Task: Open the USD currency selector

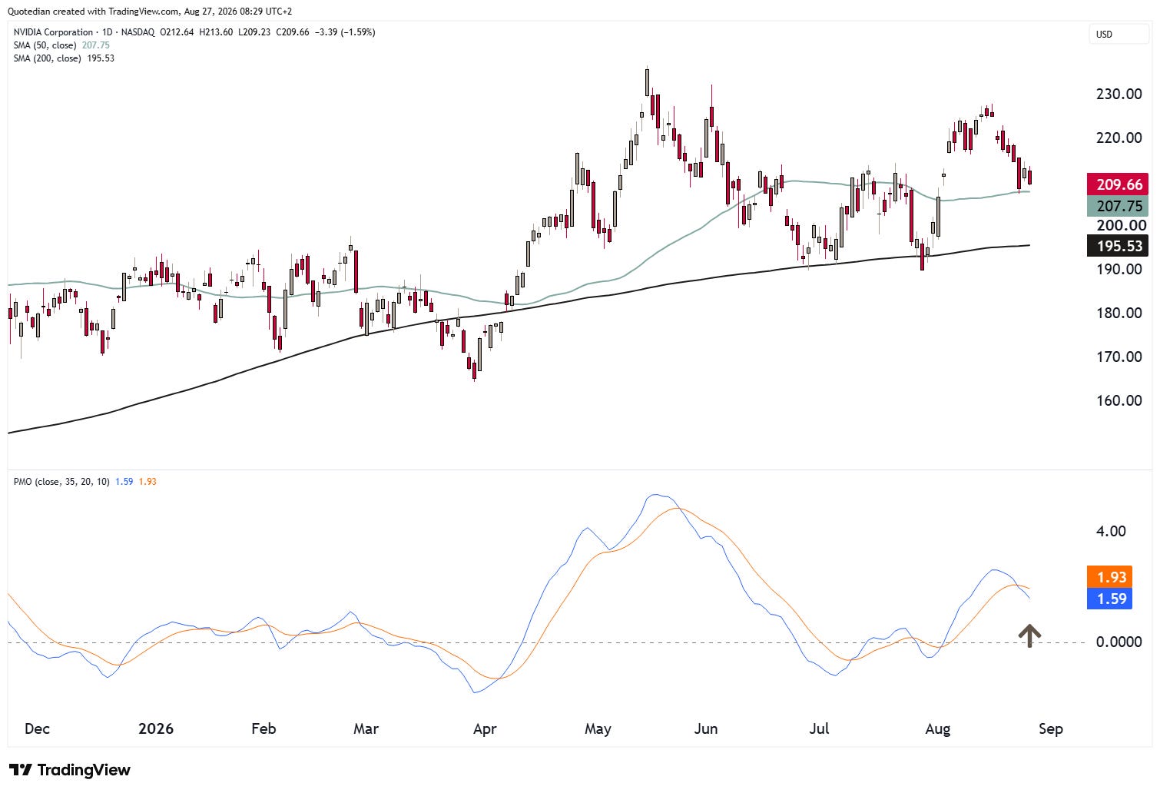Action: pos(1119,35)
